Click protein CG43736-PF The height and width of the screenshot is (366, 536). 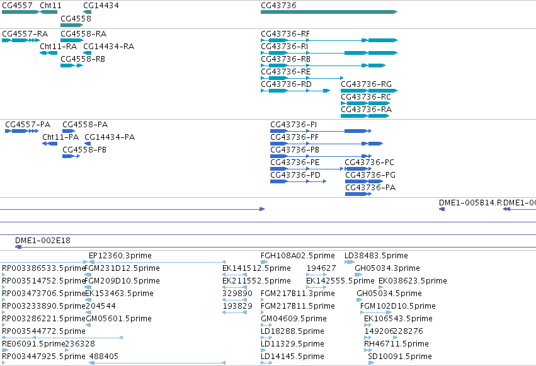click(326, 144)
